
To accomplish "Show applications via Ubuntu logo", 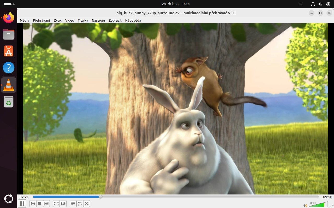I will pos(9,199).
